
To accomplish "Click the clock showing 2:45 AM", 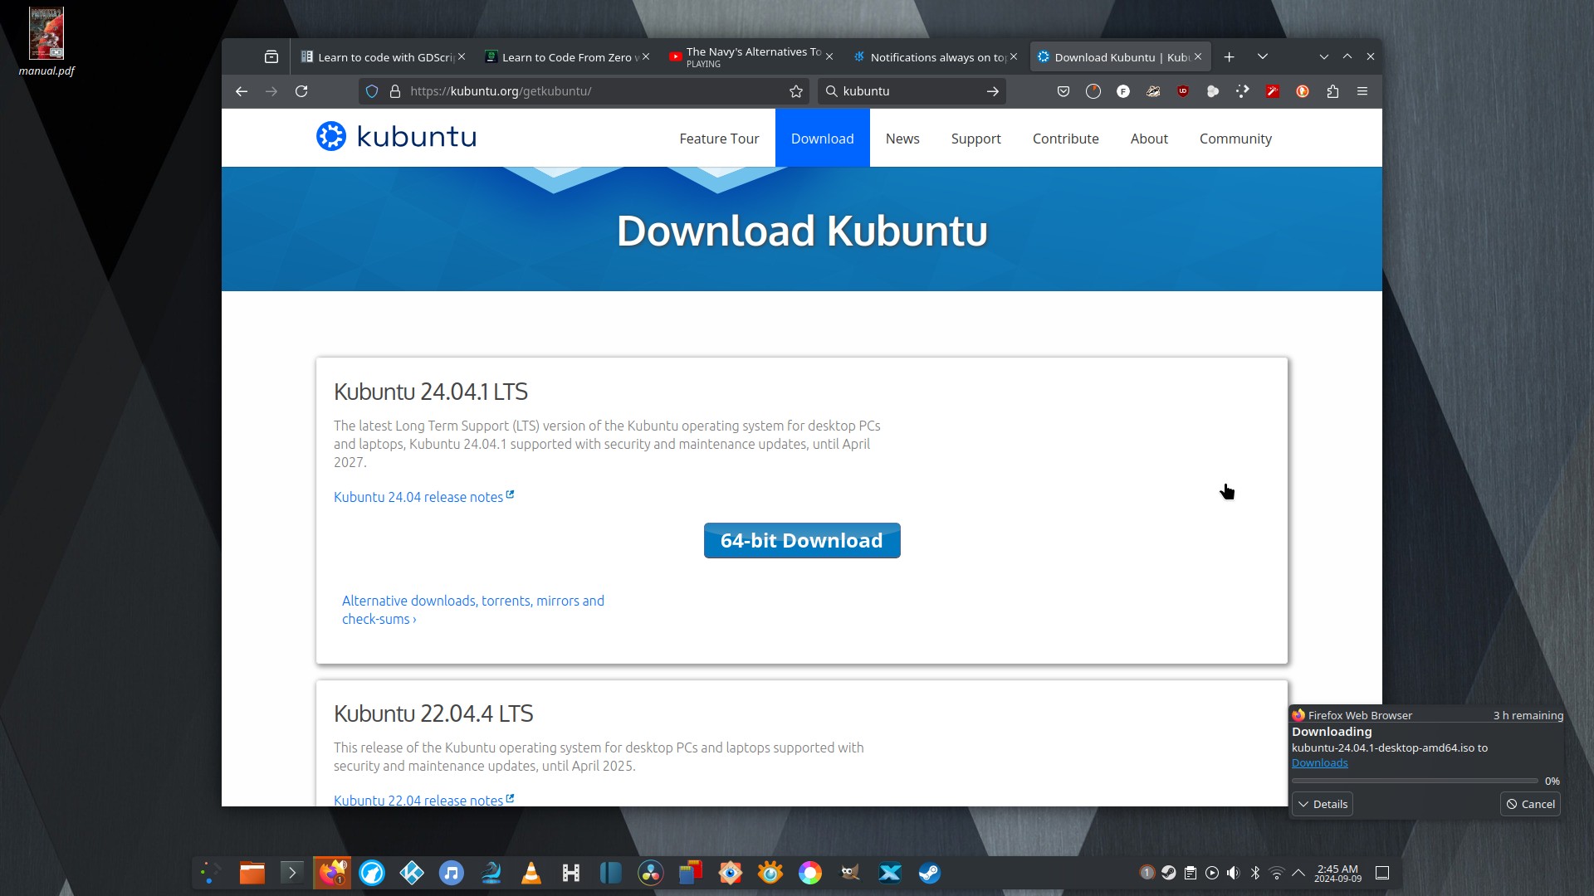I will 1337,873.
